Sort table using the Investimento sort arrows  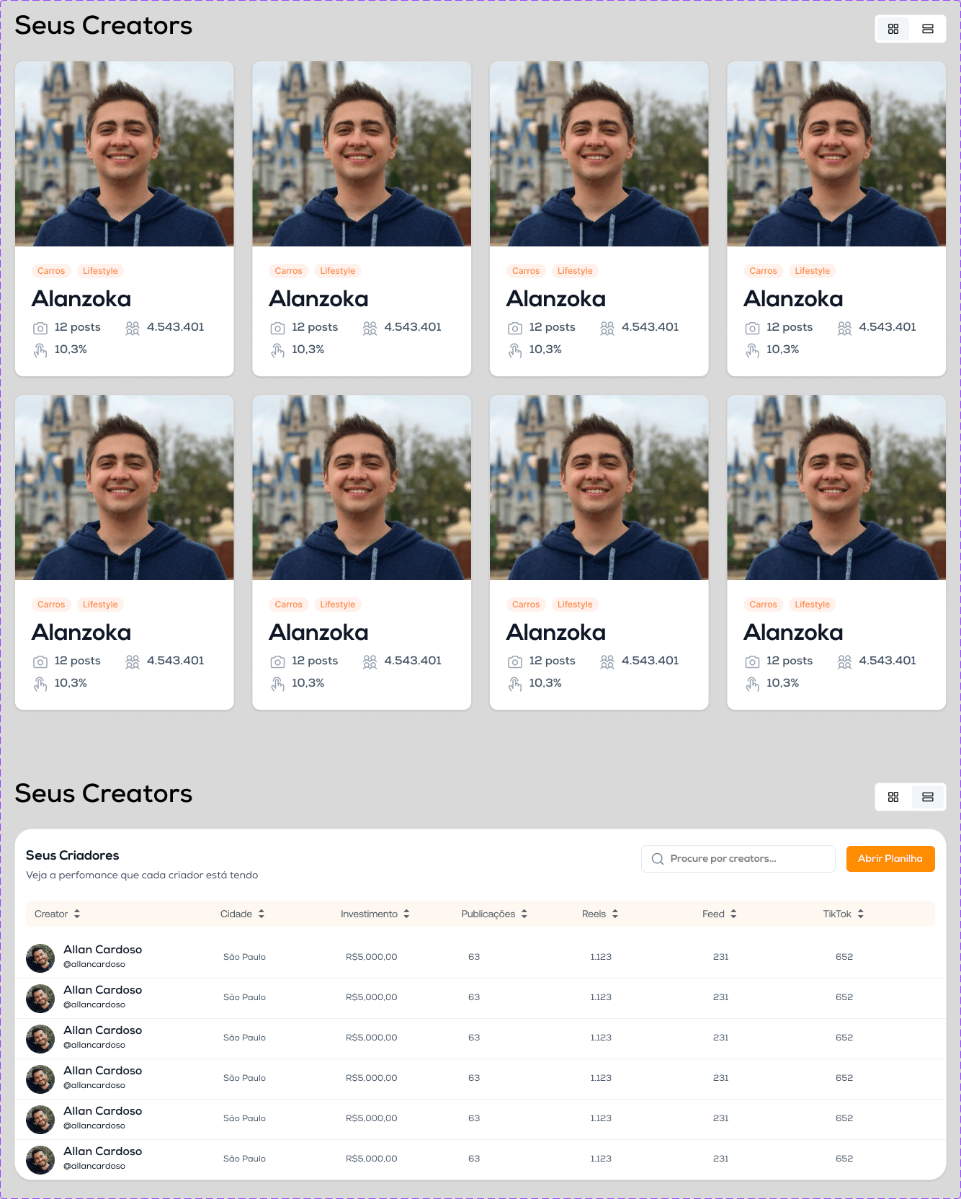(406, 914)
